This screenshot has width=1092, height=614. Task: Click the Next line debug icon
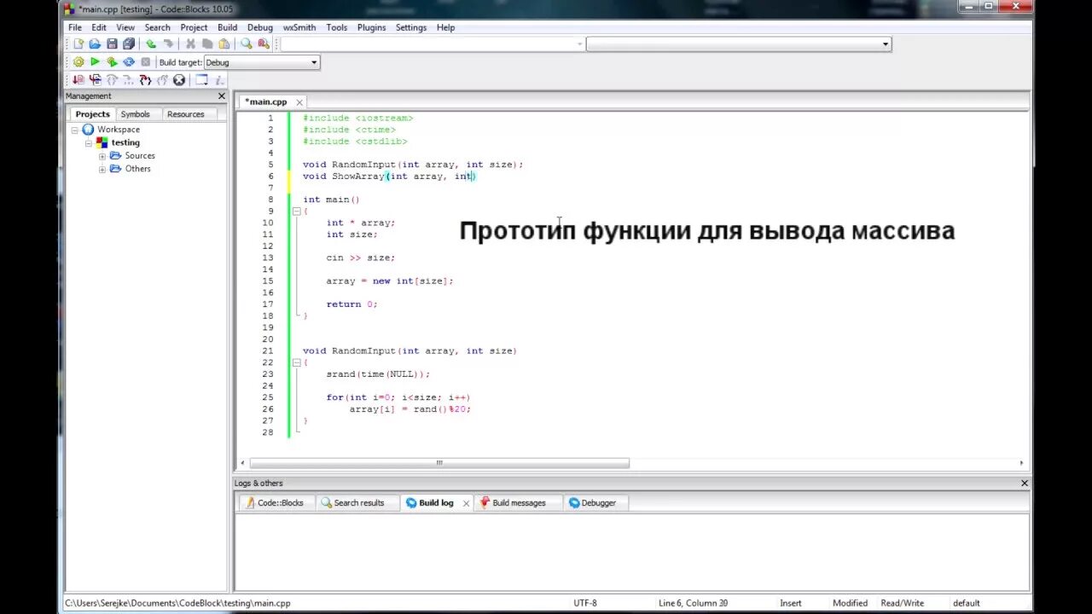[112, 80]
